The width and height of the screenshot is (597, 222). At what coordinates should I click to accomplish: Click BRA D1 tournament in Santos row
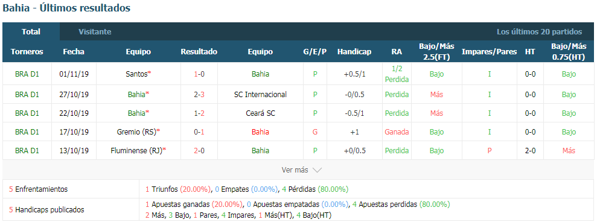[27, 74]
